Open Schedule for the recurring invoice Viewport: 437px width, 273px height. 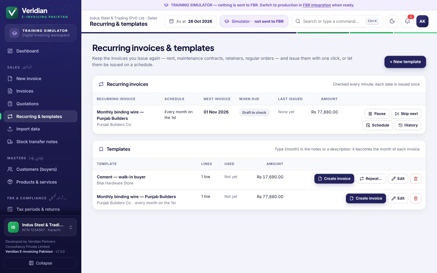click(378, 125)
